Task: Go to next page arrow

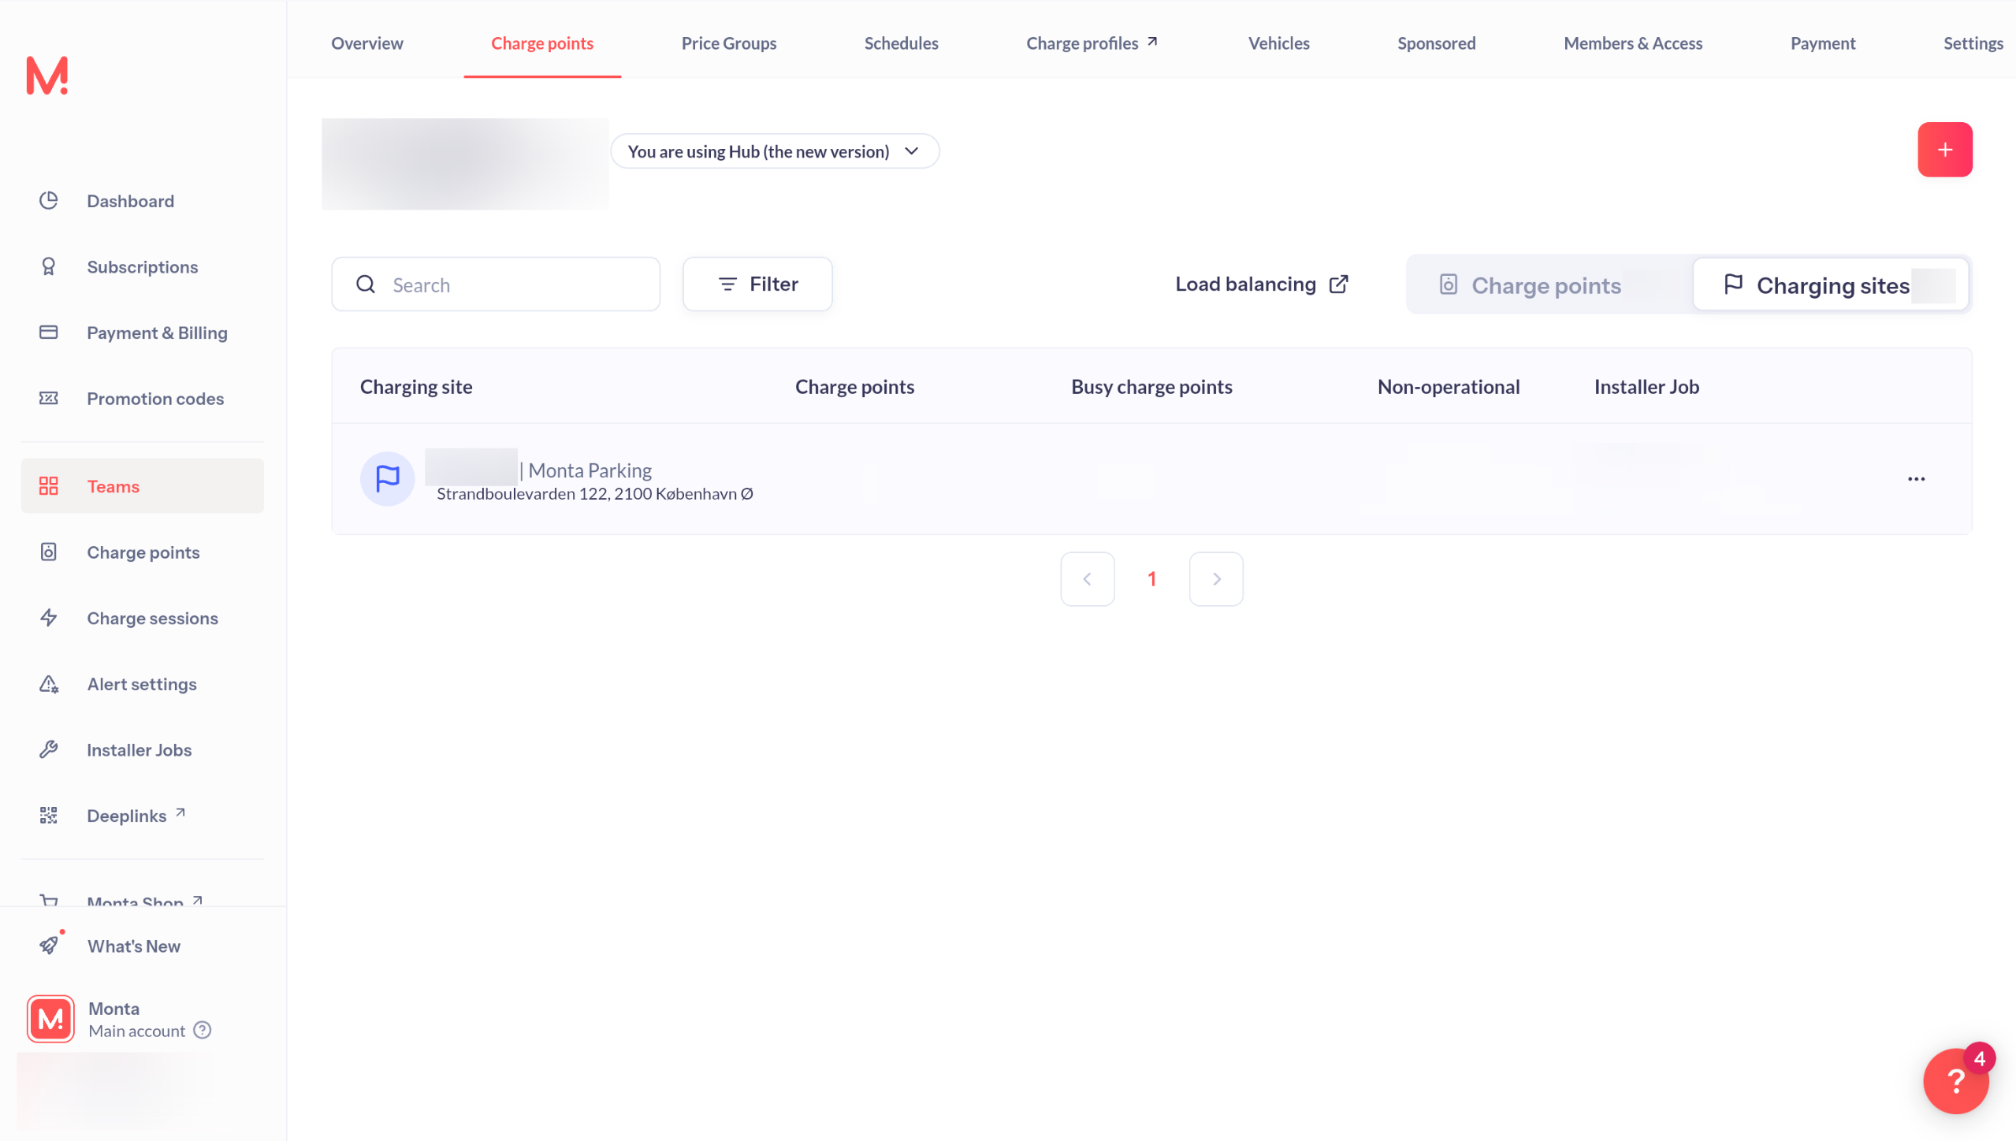Action: click(1215, 579)
